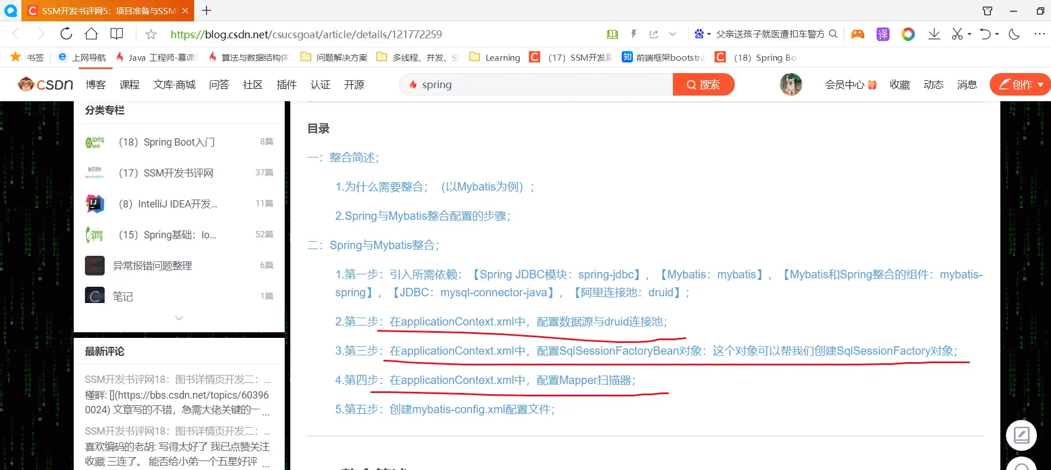Viewport: 1051px width, 470px height.
Task: Open the user avatar profile picture
Action: [791, 84]
